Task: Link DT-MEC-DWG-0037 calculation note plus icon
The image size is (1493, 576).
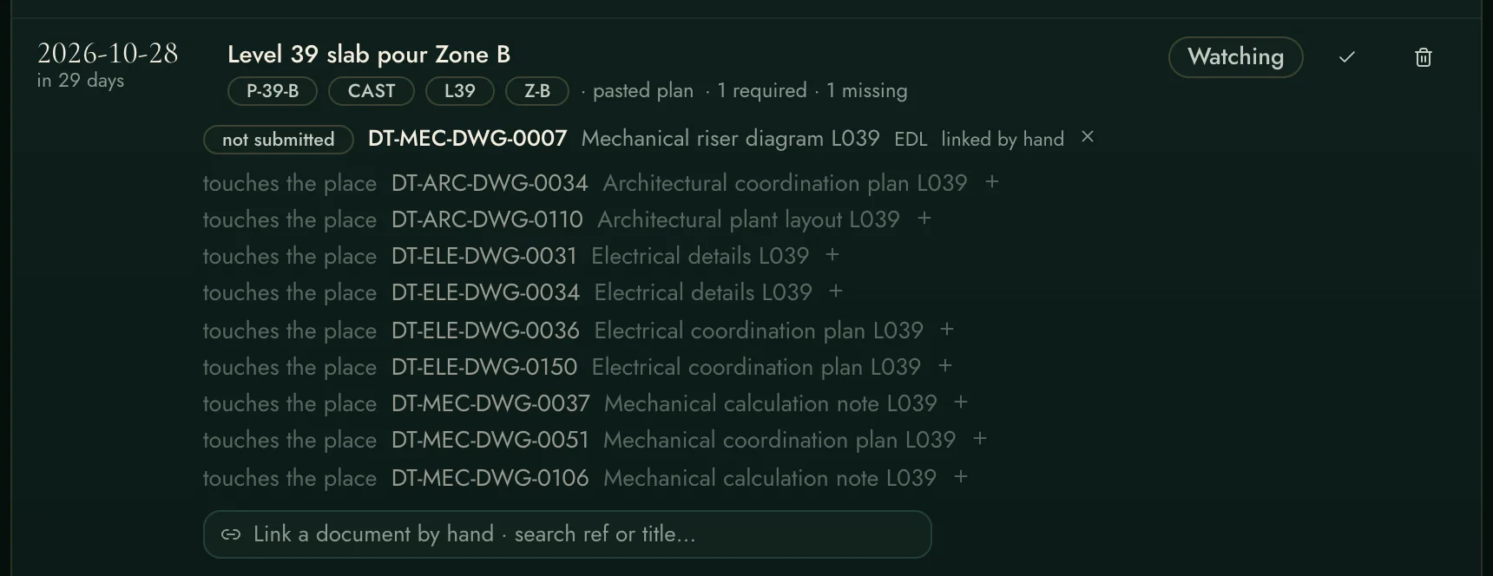Action: tap(961, 403)
